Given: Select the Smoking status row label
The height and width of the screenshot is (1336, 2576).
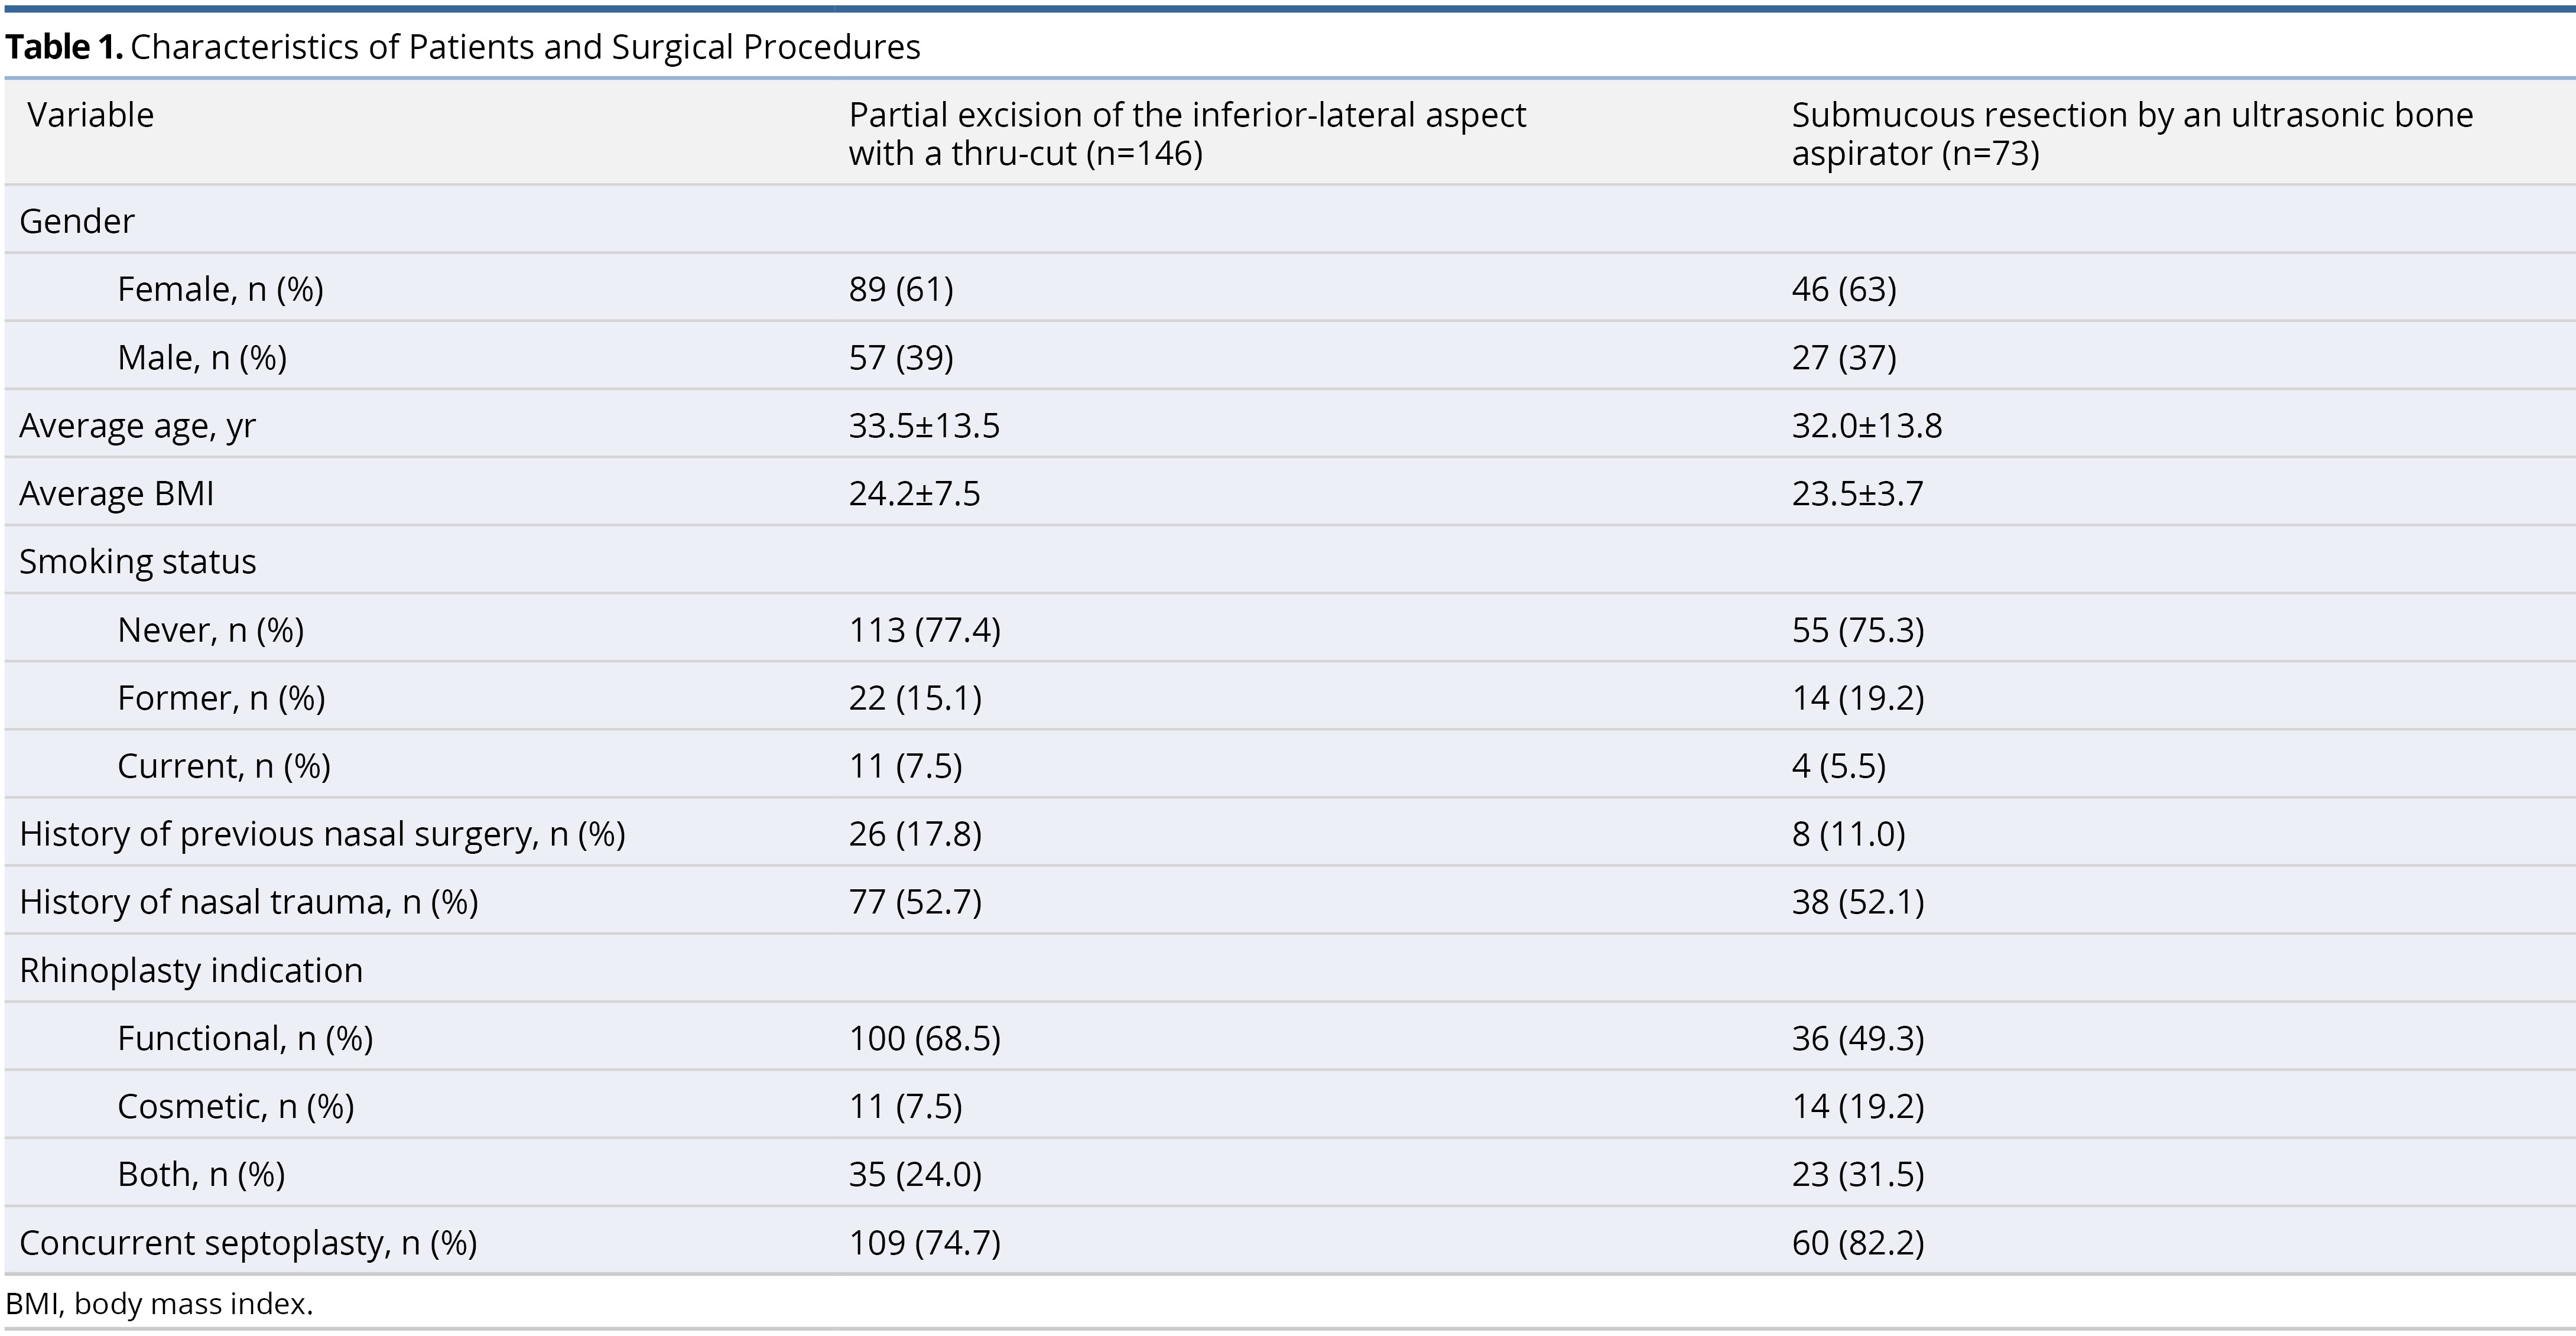Looking at the screenshot, I should tap(137, 562).
